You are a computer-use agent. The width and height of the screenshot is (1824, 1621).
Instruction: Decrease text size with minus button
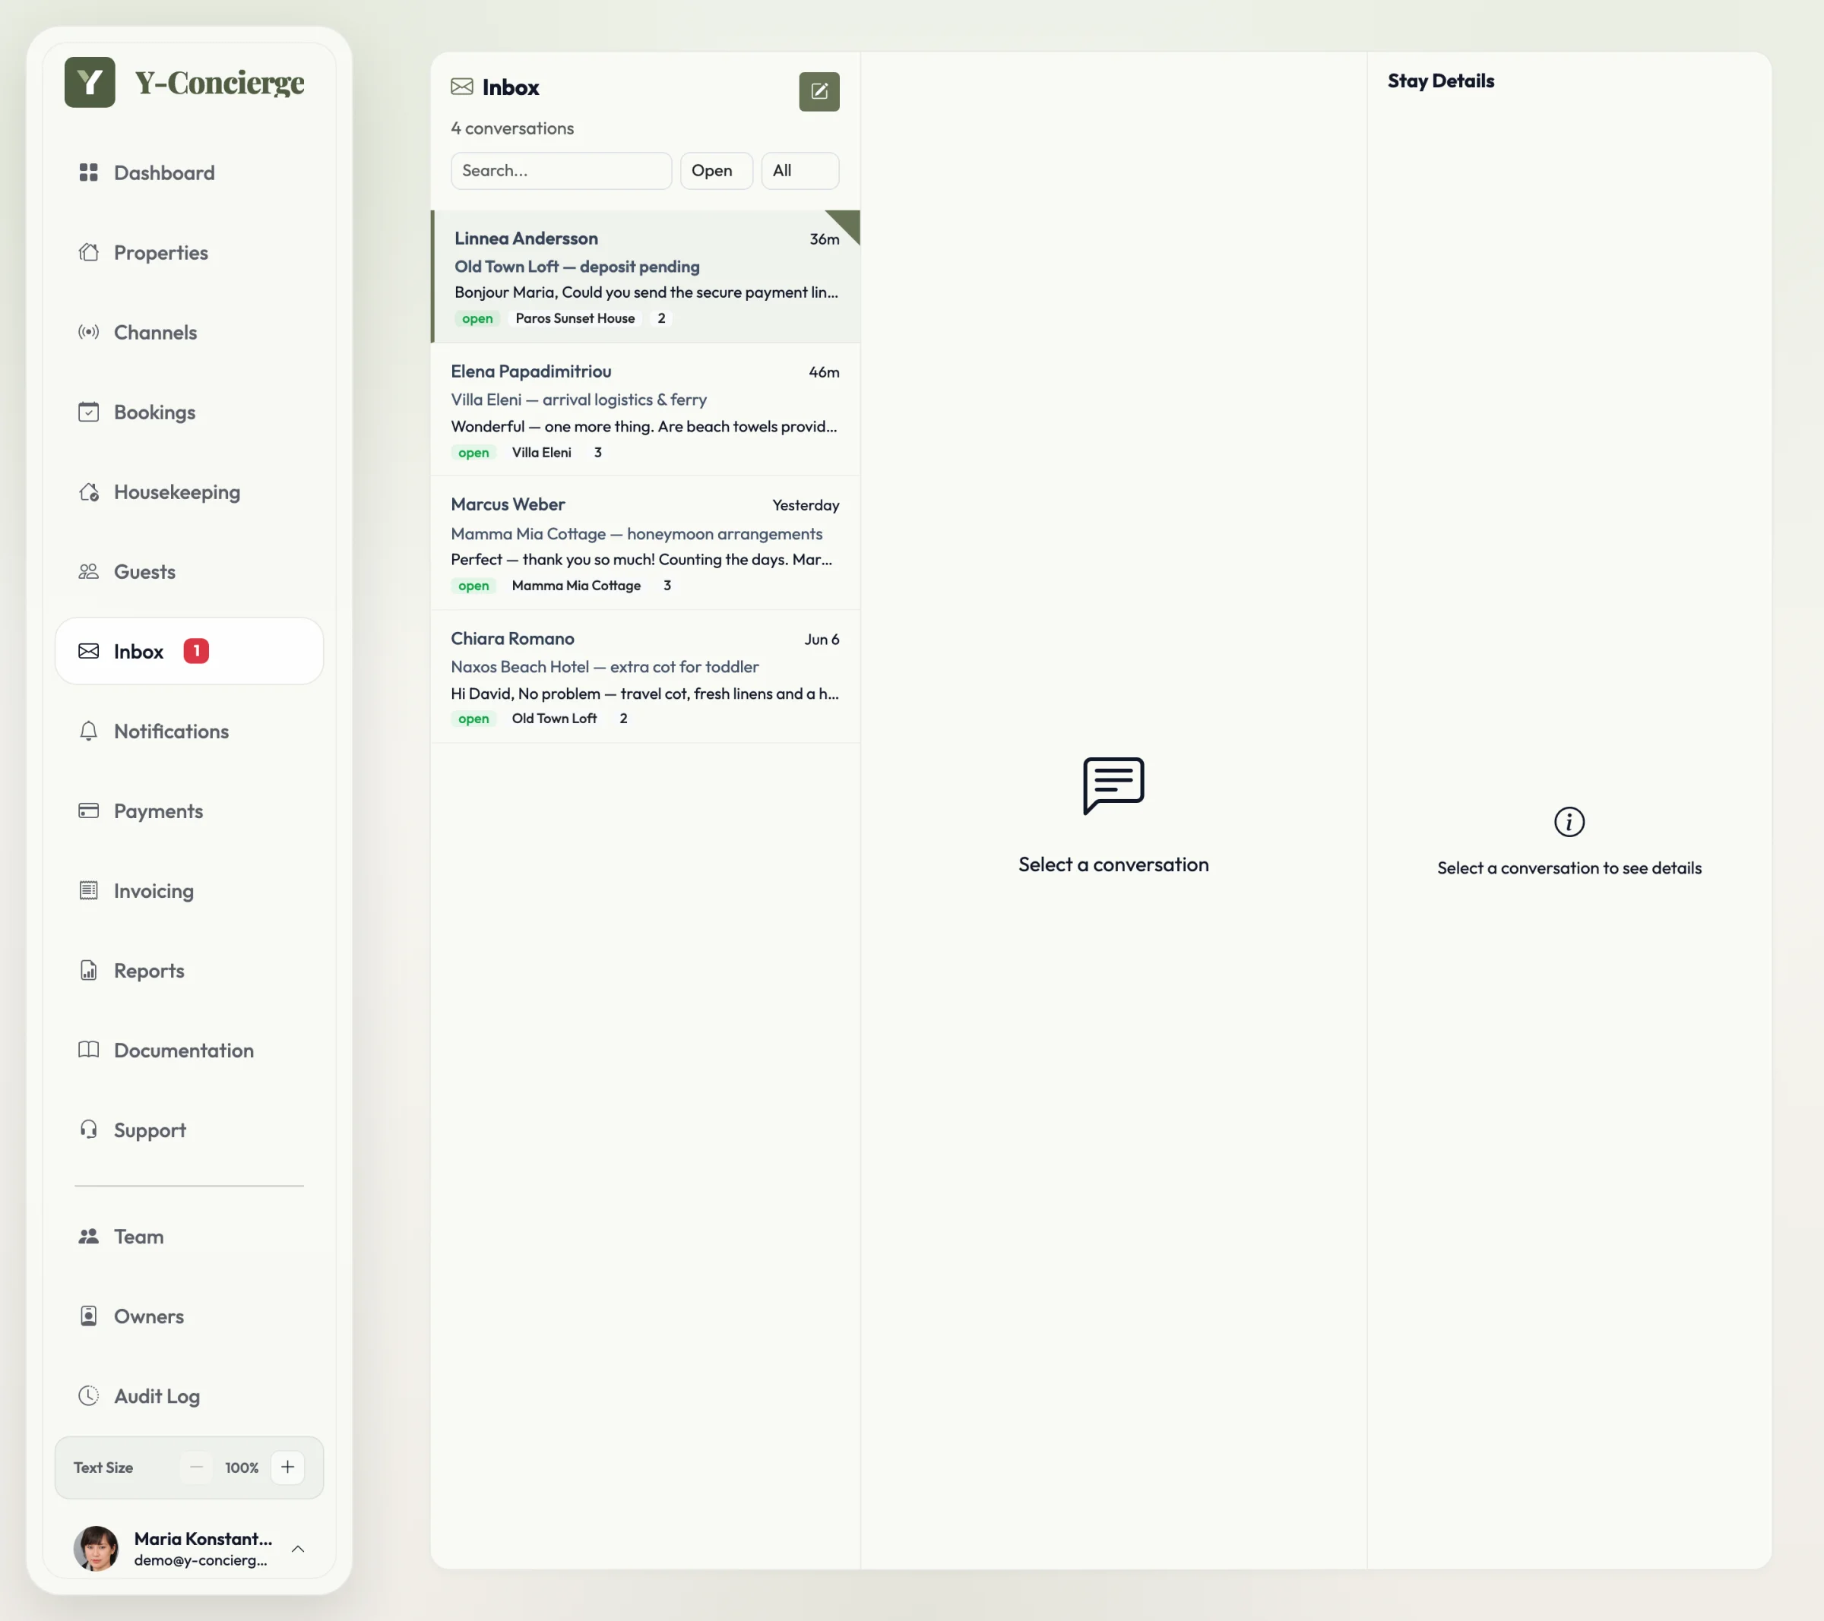(x=196, y=1468)
